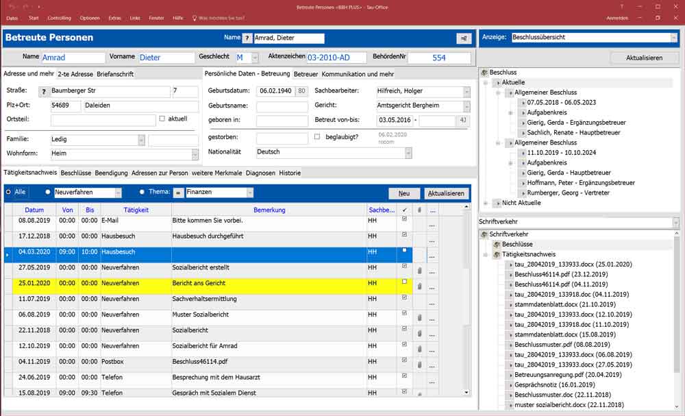Click the Tätigkeitsnachweis folder icon in Schriftverkehr tree
The image size is (685, 416).
coord(497,254)
